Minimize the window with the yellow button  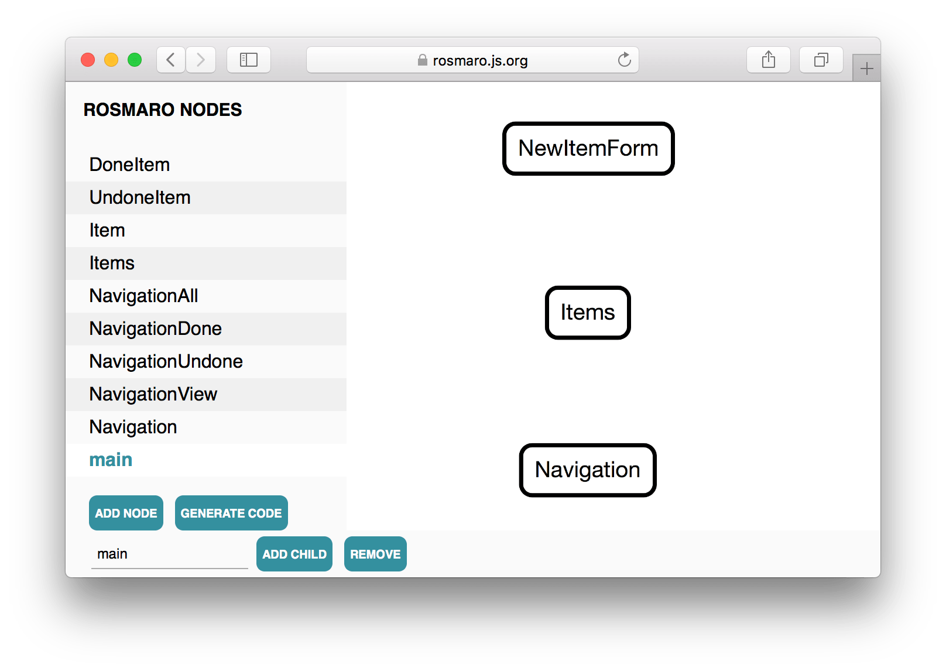[111, 60]
